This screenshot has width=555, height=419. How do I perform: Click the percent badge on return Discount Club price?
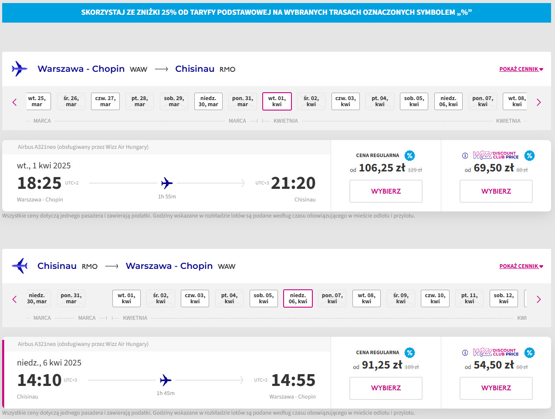(529, 353)
